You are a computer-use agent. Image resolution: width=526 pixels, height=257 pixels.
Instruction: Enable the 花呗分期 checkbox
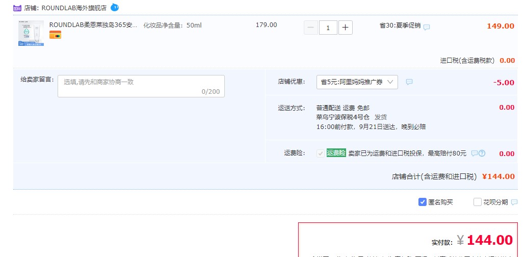pyautogui.click(x=478, y=202)
